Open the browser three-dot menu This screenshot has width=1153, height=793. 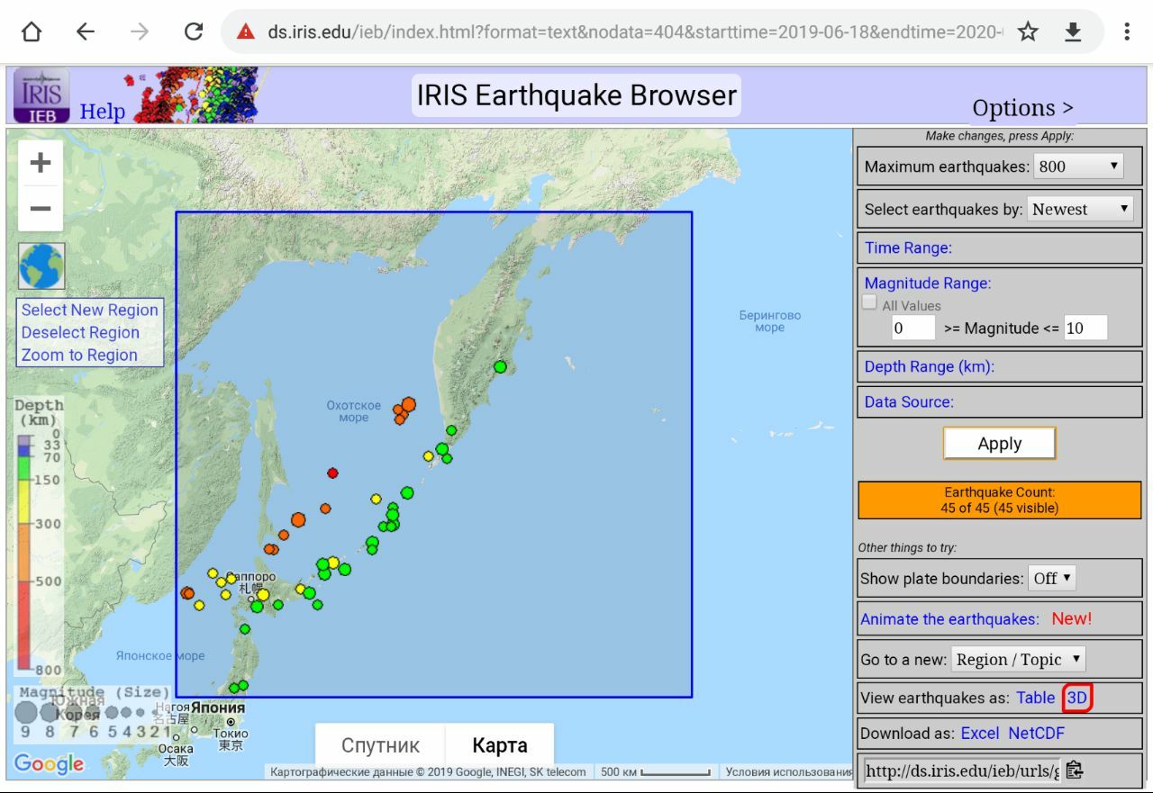point(1127,32)
